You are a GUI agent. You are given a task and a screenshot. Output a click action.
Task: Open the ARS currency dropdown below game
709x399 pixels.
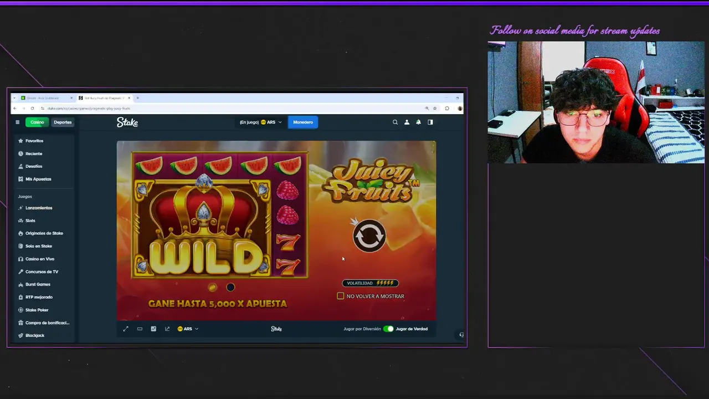coord(188,329)
